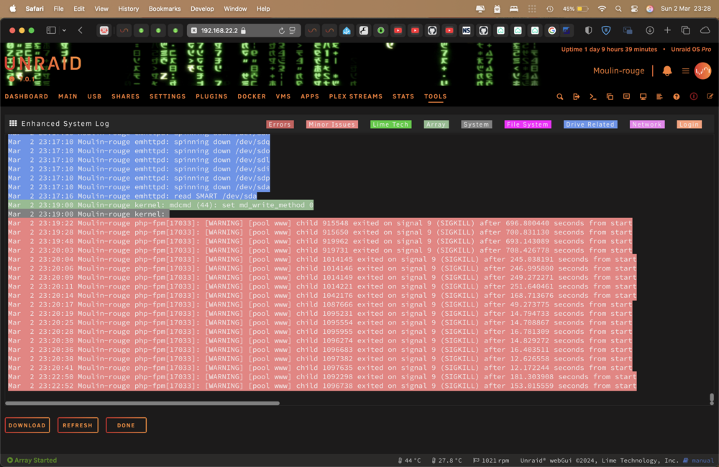Reload the page with the refresh icon
This screenshot has height=467, width=719.
(282, 31)
